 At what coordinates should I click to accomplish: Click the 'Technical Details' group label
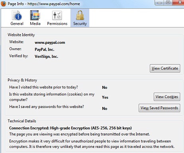tap(22, 121)
